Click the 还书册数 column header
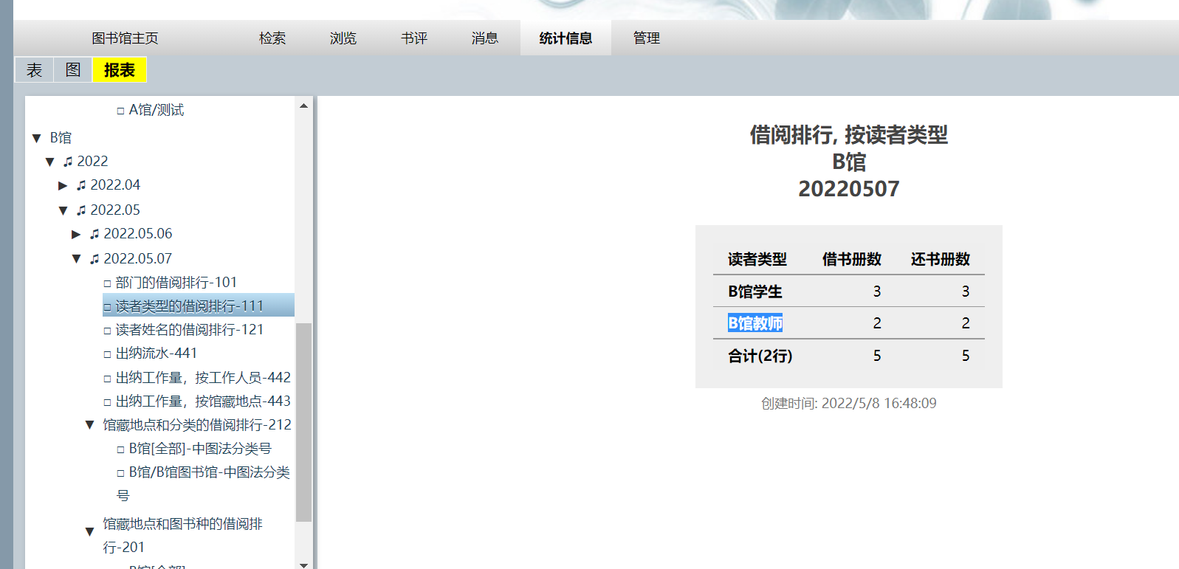The width and height of the screenshot is (1179, 569). 941,259
